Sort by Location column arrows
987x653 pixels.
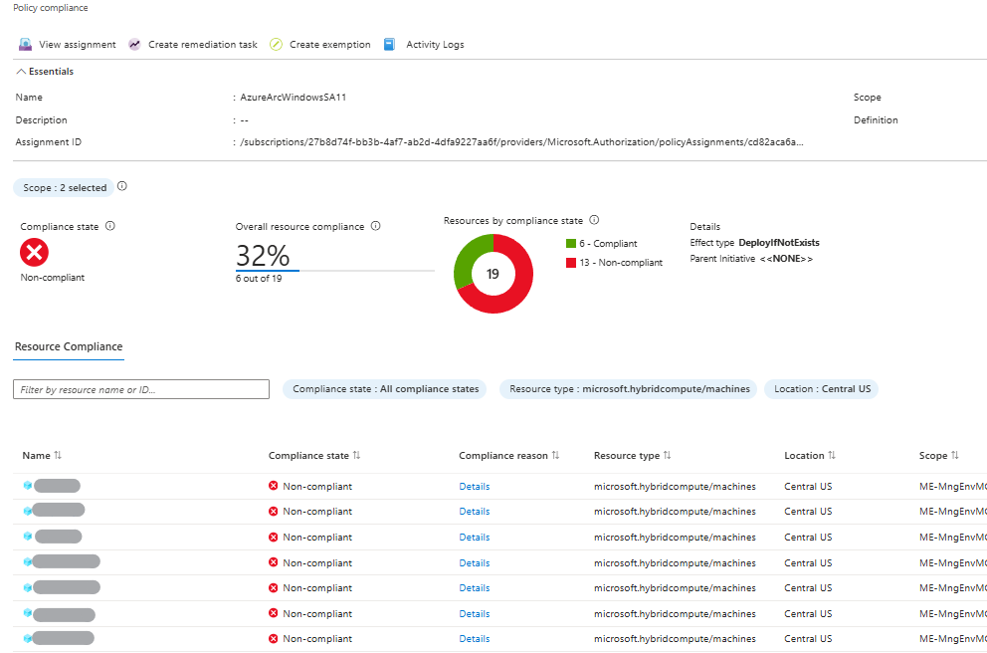point(832,455)
